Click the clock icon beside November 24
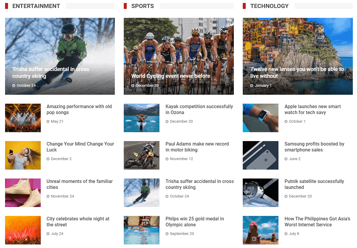 tap(48, 196)
